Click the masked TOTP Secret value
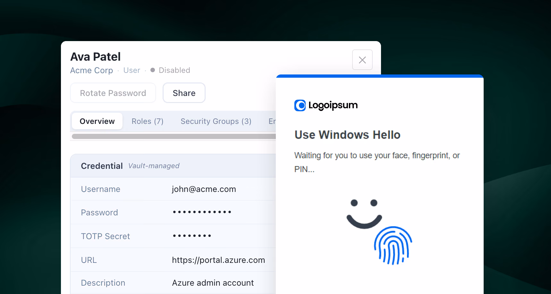This screenshot has width=551, height=294. 192,236
